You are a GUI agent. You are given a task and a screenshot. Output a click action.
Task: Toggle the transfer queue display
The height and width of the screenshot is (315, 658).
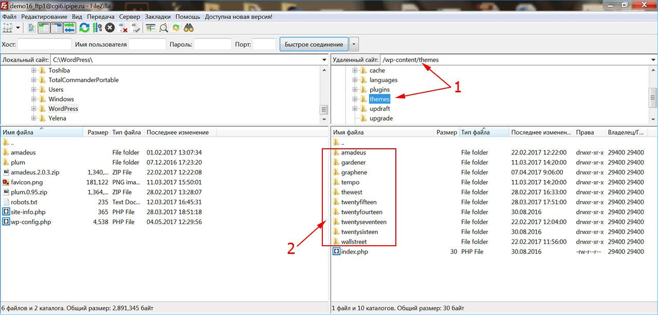coord(69,28)
